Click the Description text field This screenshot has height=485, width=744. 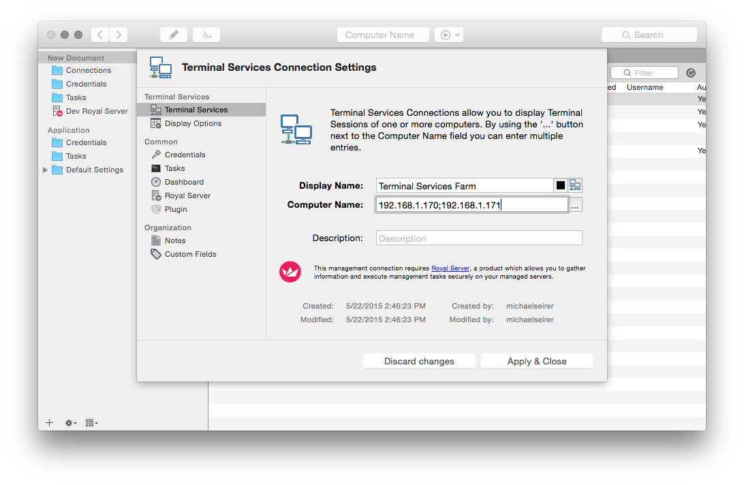click(x=479, y=238)
